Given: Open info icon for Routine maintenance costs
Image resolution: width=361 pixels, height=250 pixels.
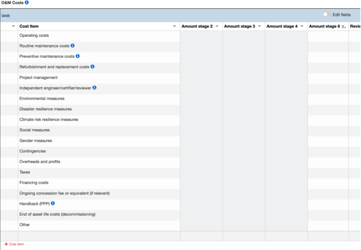Looking at the screenshot, I should pos(73,46).
